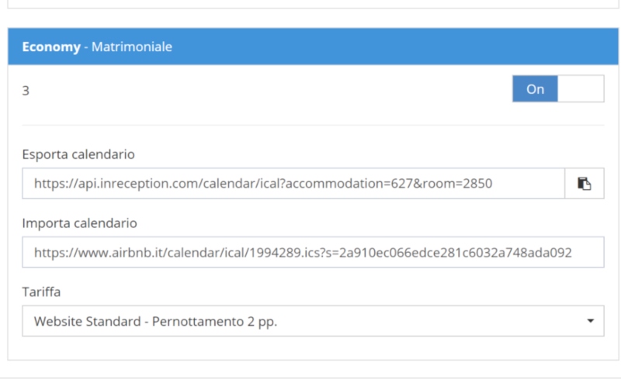
Task: Click the blue On label of the switch
Action: pyautogui.click(x=535, y=88)
